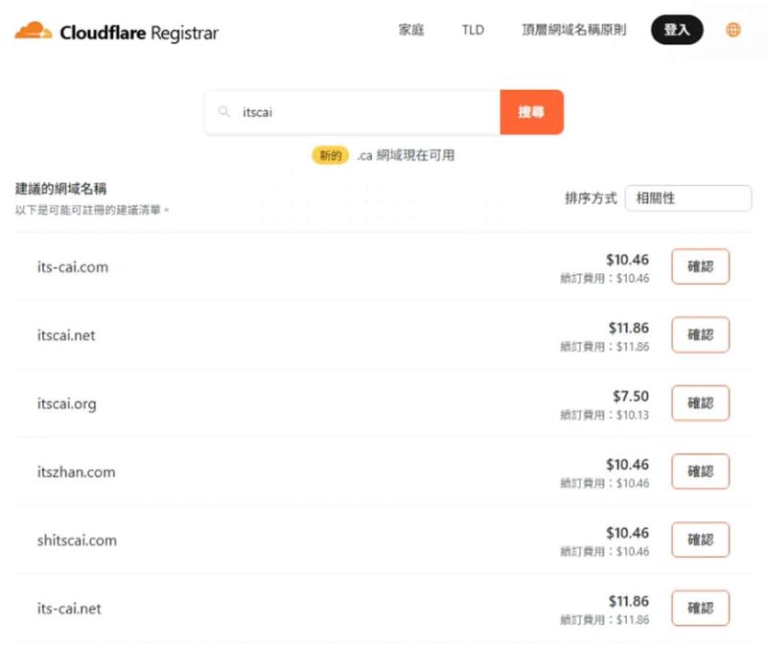Open the globe language selector icon
The height and width of the screenshot is (646, 767).
[732, 30]
